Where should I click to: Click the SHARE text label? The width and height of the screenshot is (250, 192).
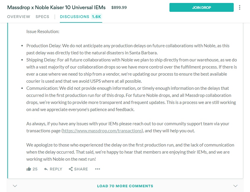(x=81, y=169)
